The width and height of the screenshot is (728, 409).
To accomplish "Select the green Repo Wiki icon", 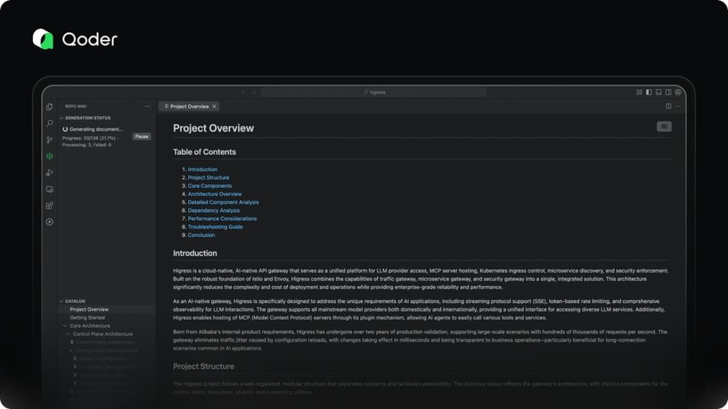I will click(49, 156).
